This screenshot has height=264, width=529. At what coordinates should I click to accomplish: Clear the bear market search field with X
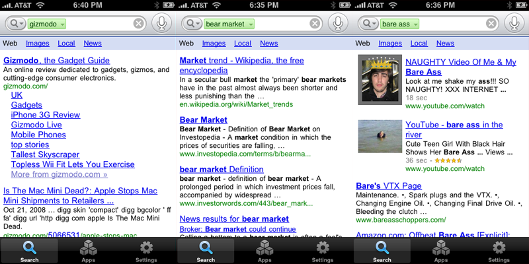pos(315,24)
